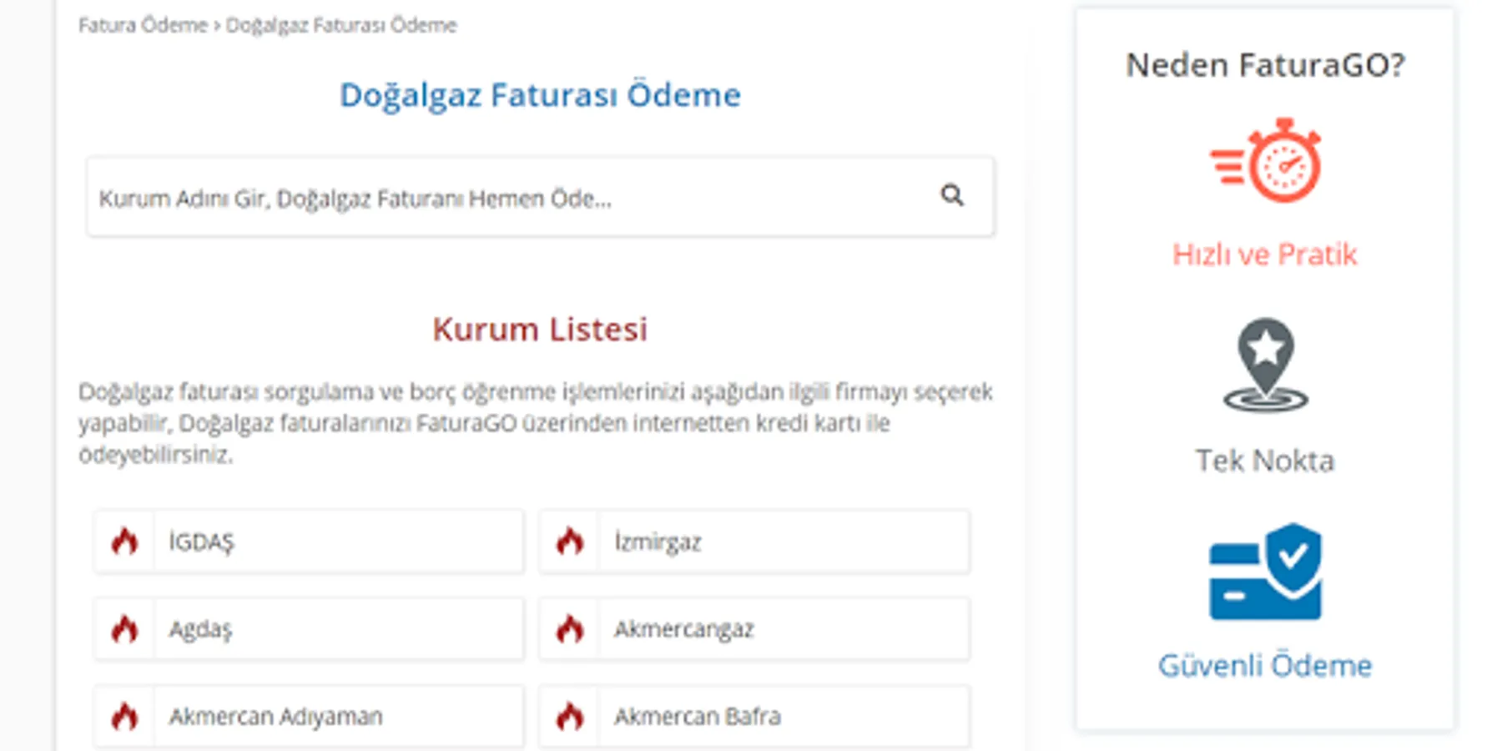Screen dimensions: 1502x751
Task: Click the description paragraph starting 'Doğalgaz faturası sorgulama'
Action: (536, 423)
